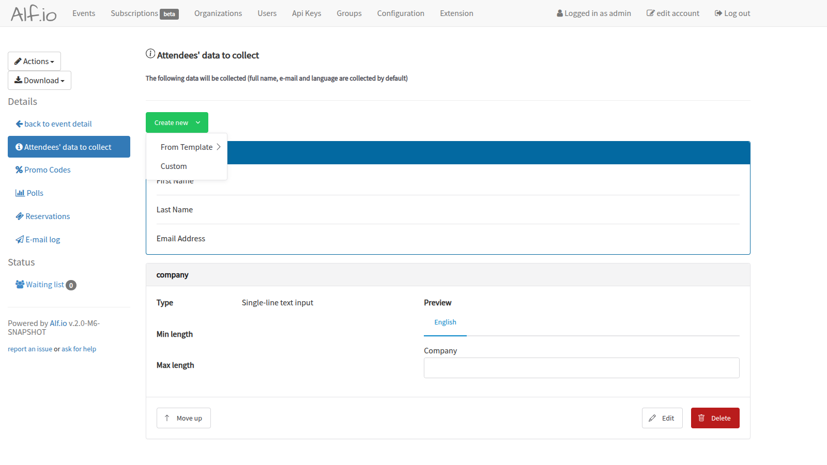The image size is (827, 465).
Task: Open the report an issue link
Action: point(29,349)
